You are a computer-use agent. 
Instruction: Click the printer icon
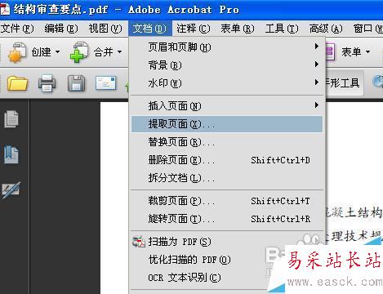[x=47, y=83]
